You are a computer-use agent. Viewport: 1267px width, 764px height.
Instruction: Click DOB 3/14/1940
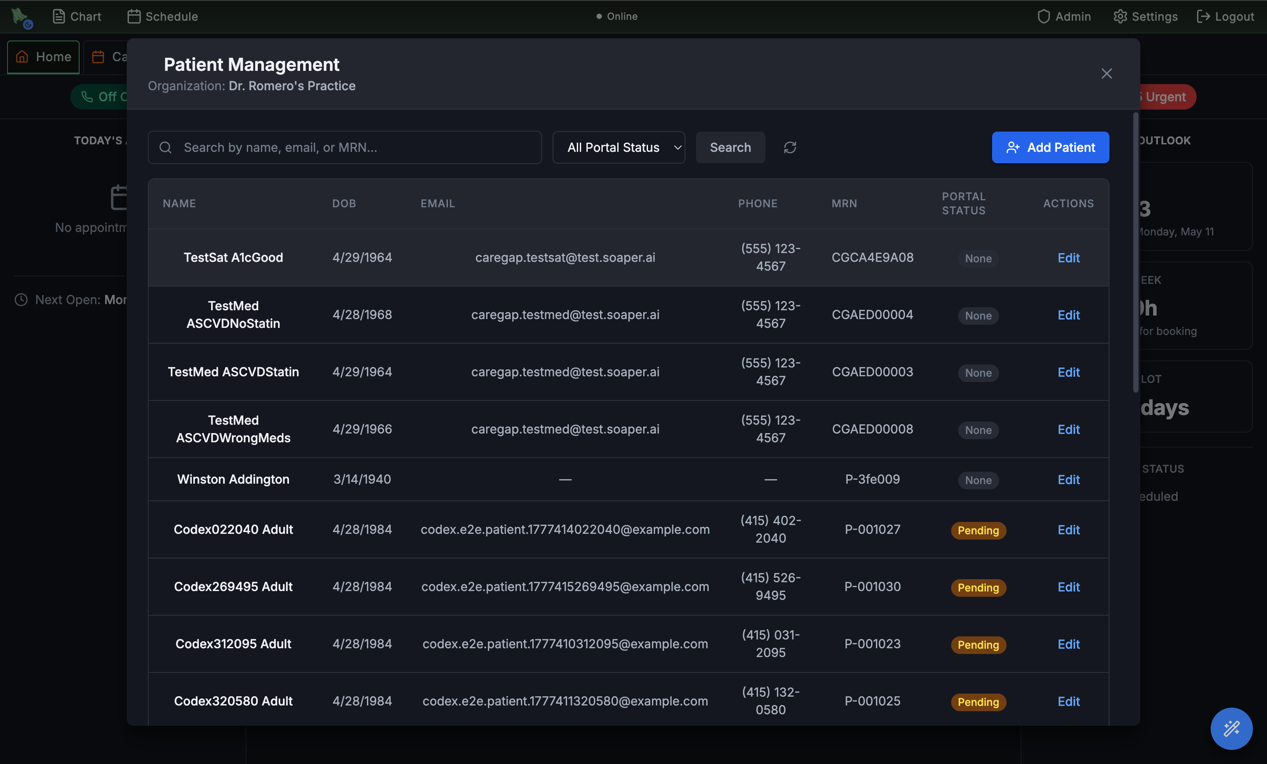point(362,479)
